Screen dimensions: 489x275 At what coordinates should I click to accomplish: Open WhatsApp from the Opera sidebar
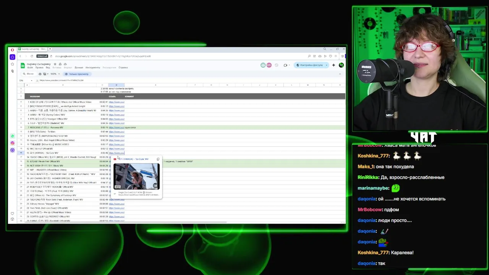(12, 136)
